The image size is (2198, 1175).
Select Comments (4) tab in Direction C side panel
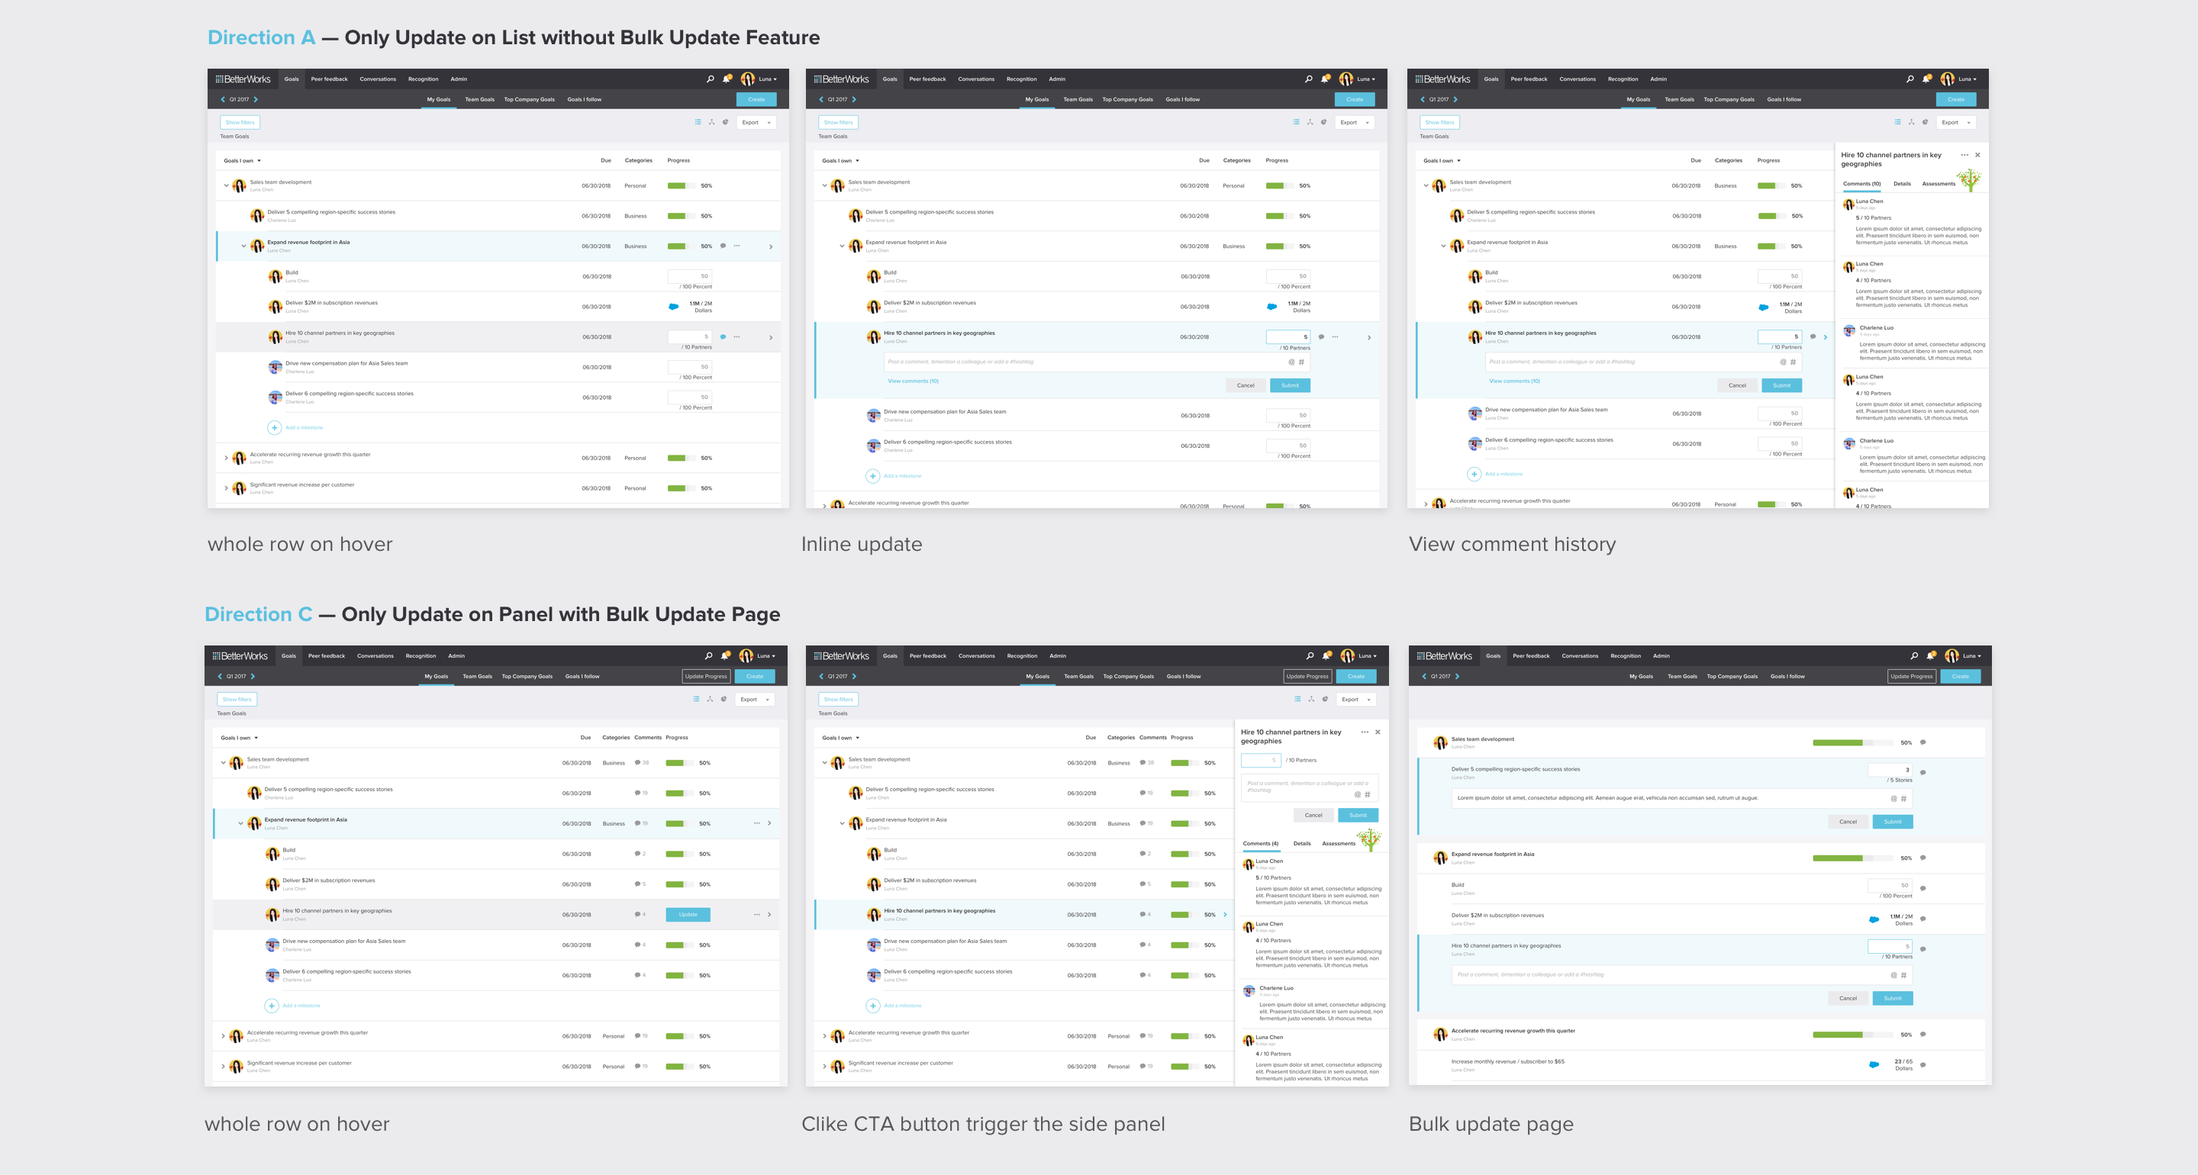point(1260,843)
